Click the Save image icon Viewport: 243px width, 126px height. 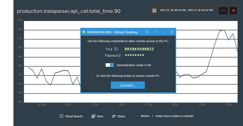coord(93,116)
